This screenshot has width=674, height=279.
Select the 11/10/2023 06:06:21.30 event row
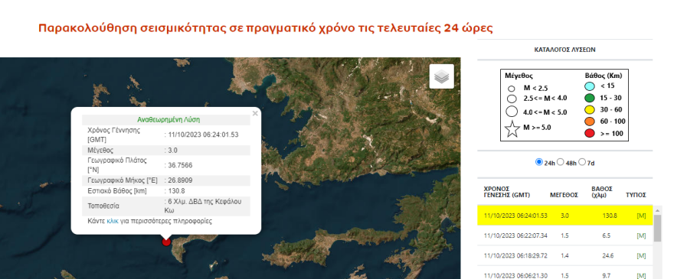pyautogui.click(x=564, y=273)
